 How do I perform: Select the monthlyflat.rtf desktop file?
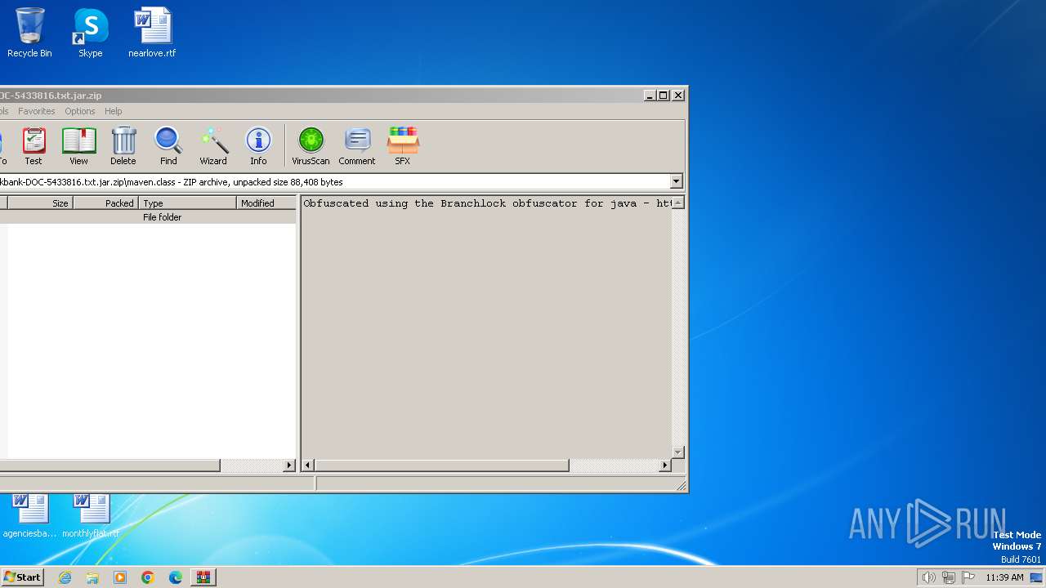tap(91, 516)
